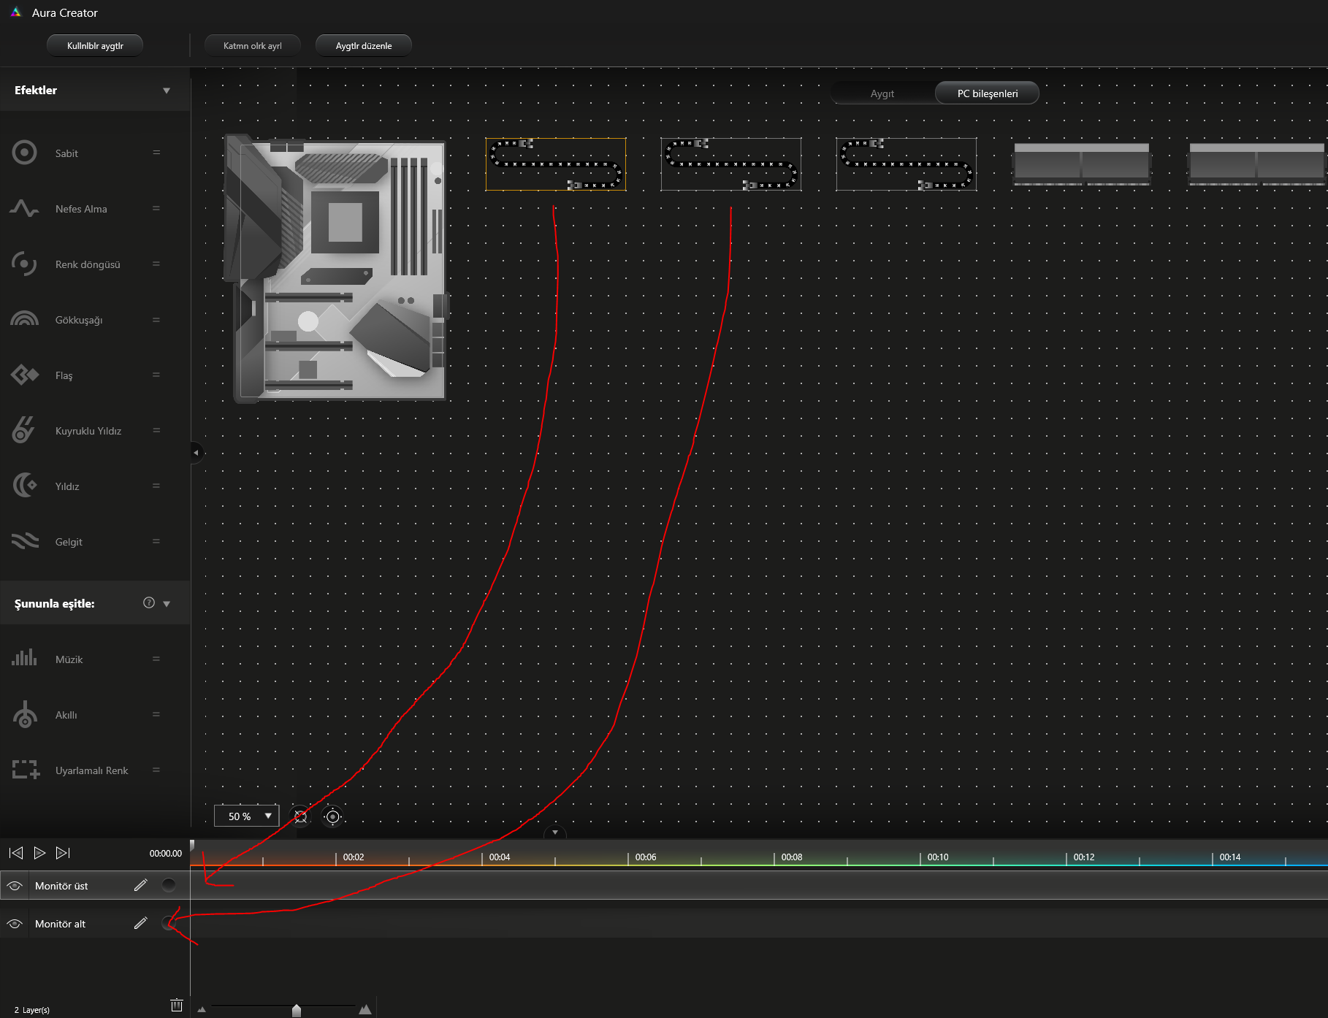Select the Sabit static effect icon
This screenshot has height=1018, width=1328.
coord(25,153)
